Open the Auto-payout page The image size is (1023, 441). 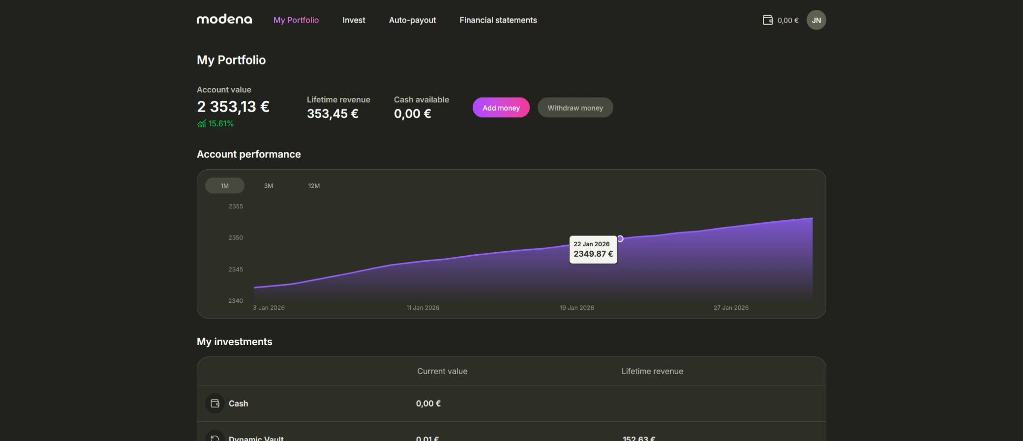(x=413, y=20)
